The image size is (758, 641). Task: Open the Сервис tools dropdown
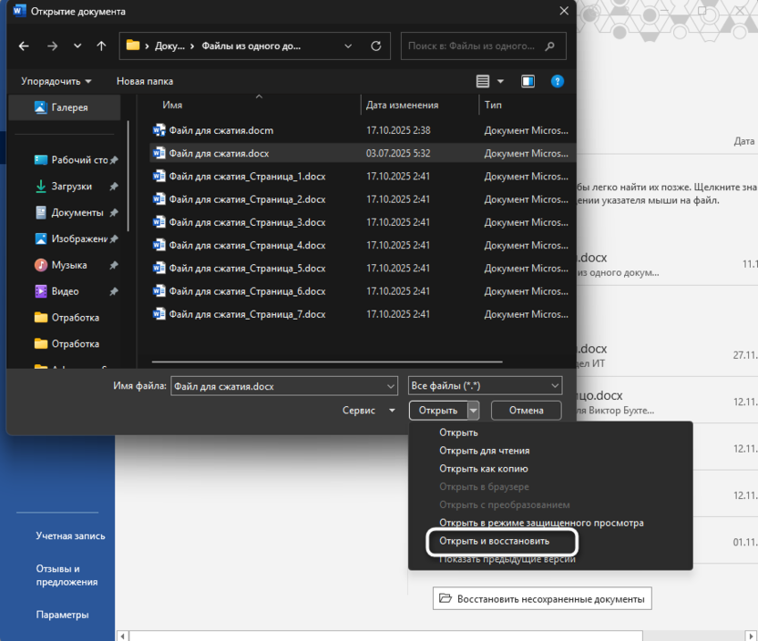(368, 411)
